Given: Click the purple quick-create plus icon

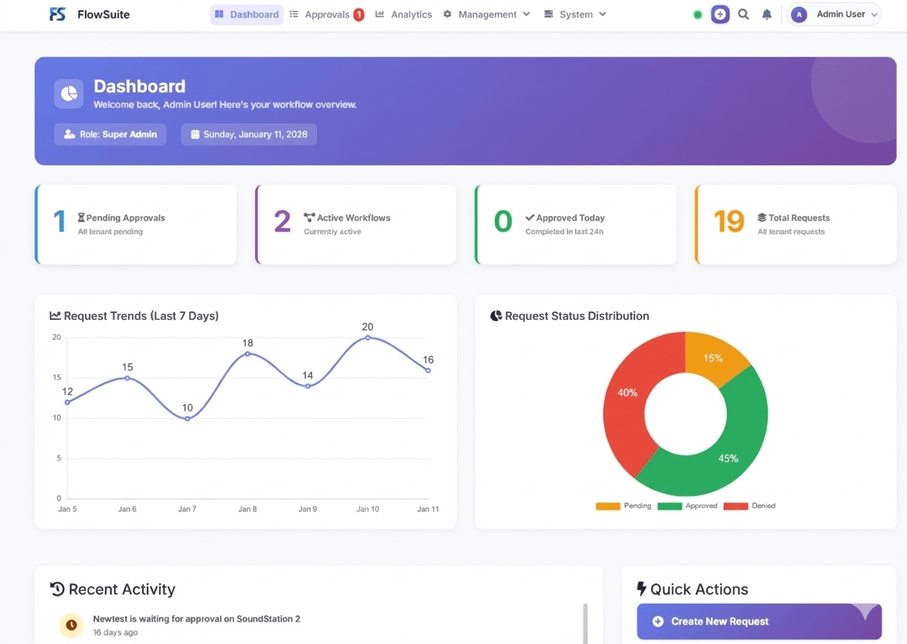Looking at the screenshot, I should 720,13.
